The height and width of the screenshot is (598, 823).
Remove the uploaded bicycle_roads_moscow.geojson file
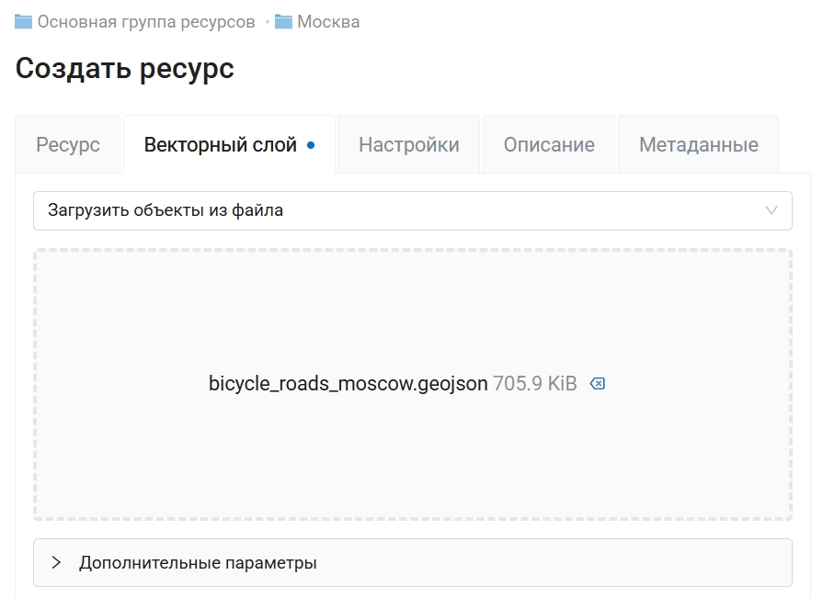coord(598,384)
